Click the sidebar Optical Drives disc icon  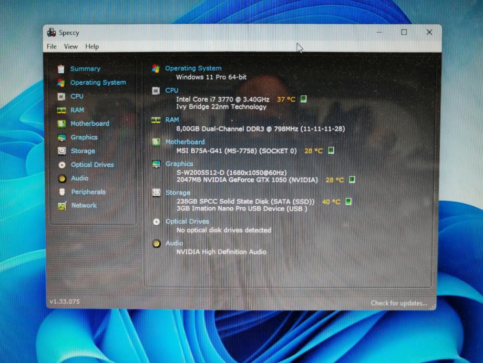click(62, 165)
